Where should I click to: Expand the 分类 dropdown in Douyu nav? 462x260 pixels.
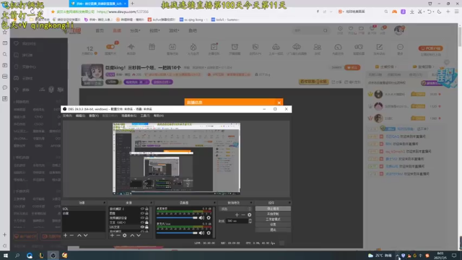pyautogui.click(x=135, y=30)
